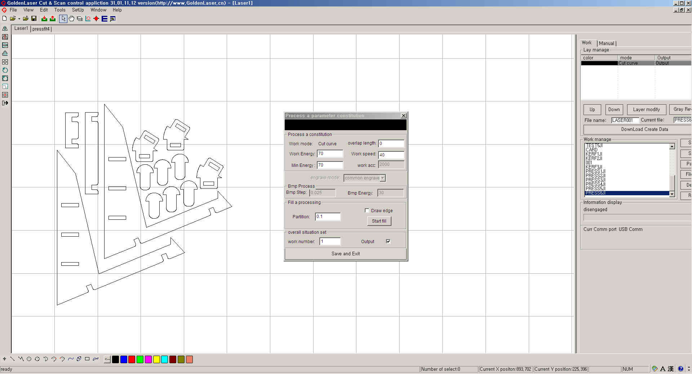Select the blue spline curve tool
The image size is (692, 374).
71,359
